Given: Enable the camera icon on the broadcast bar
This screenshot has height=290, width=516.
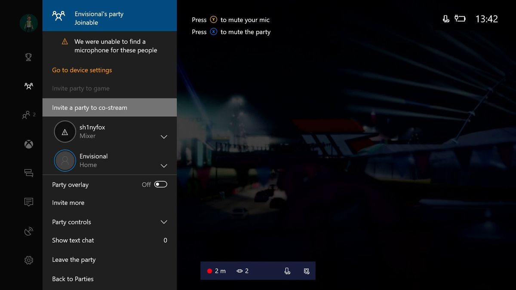Looking at the screenshot, I should [307, 271].
